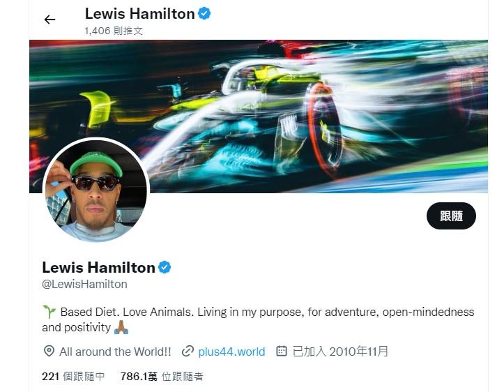504x392 pixels.
Task: Open the circular profile avatar photo
Action: 96,190
